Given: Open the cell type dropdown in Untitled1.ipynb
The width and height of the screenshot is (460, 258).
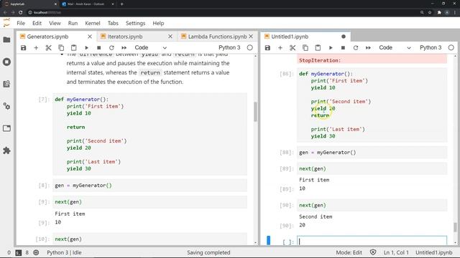Looking at the screenshot, I should pyautogui.click(x=395, y=48).
